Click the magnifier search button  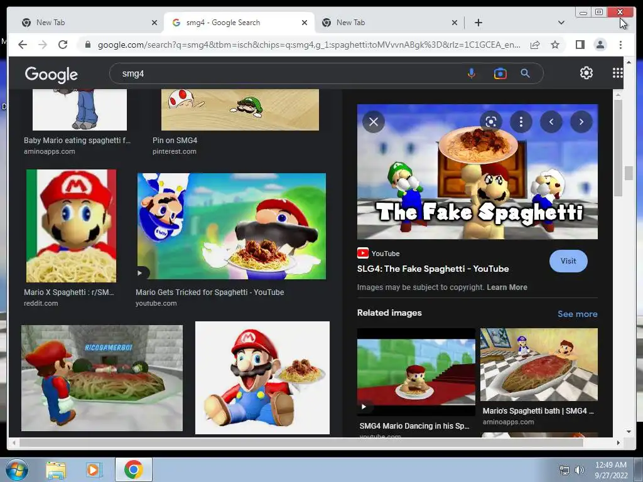pyautogui.click(x=525, y=73)
